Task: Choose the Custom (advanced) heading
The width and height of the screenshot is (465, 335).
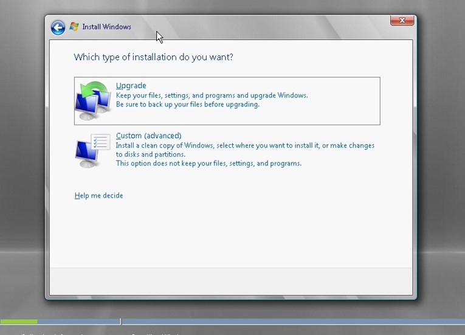Action: (148, 136)
